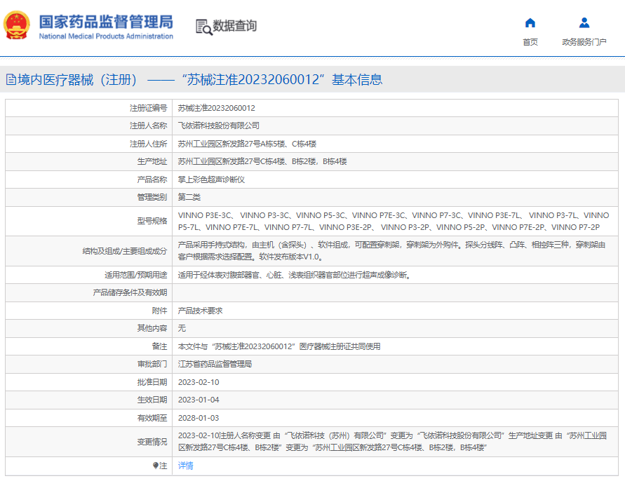This screenshot has width=625, height=481.
Task: Select the date 2028-01-03
Action: (x=199, y=418)
